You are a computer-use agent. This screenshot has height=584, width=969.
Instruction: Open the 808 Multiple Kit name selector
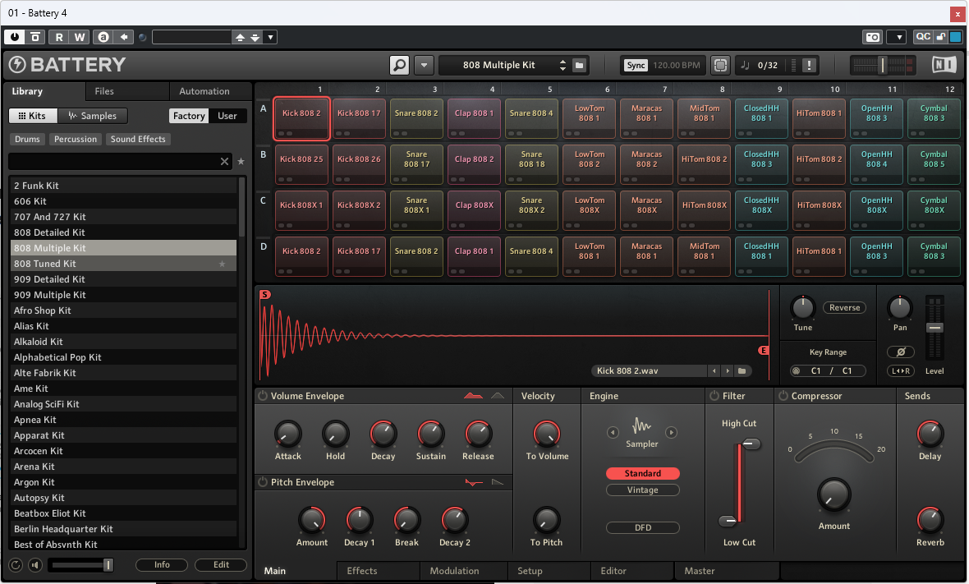click(498, 65)
